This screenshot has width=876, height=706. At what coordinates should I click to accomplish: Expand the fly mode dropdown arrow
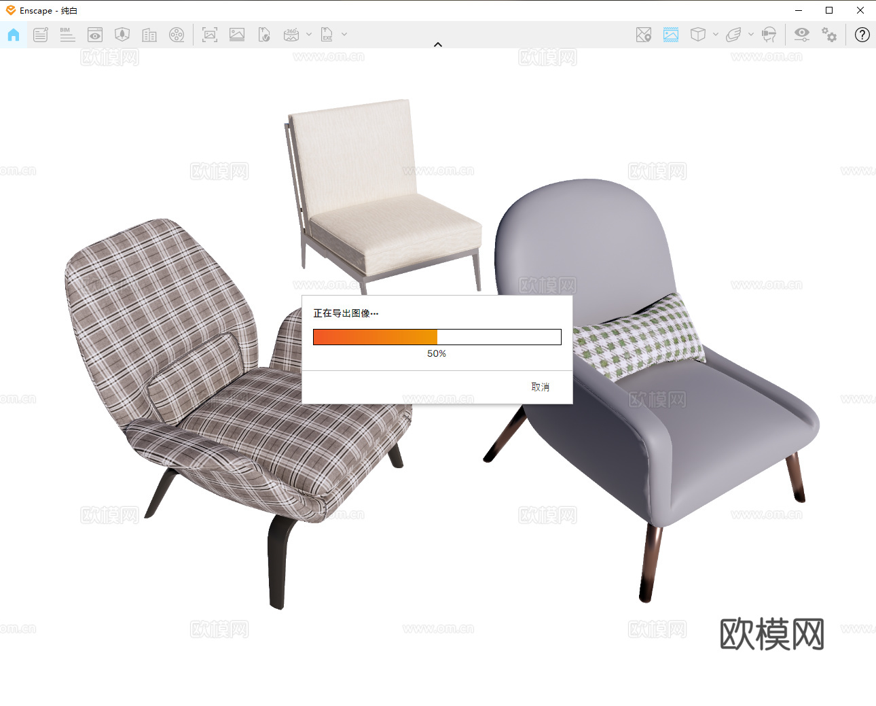click(751, 34)
